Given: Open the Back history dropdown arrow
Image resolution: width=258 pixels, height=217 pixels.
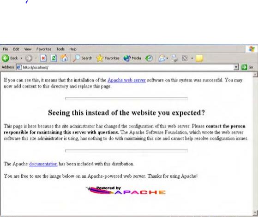Looking at the screenshot, I should (21, 58).
